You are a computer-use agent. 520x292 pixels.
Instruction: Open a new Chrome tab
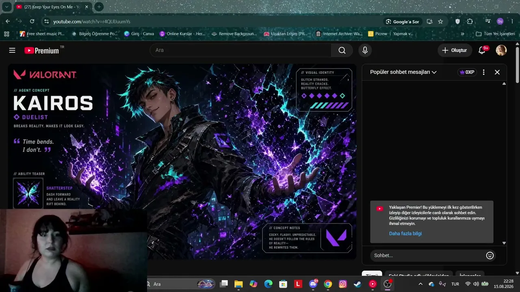pyautogui.click(x=99, y=7)
